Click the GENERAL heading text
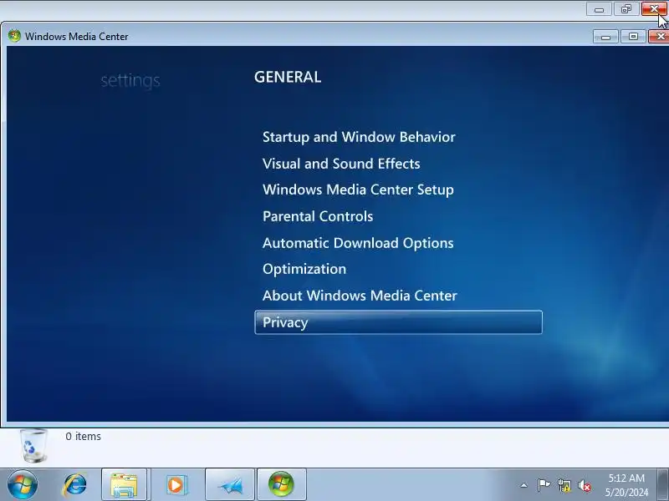Image resolution: width=669 pixels, height=501 pixels. point(288,77)
